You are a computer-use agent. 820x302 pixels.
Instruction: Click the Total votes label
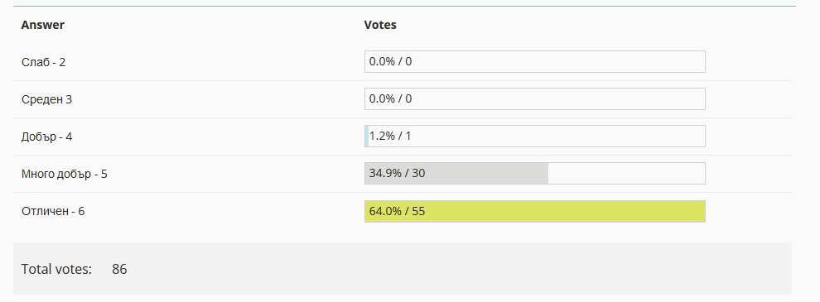coord(56,269)
